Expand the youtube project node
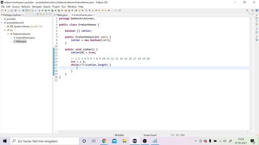 pos(2,19)
